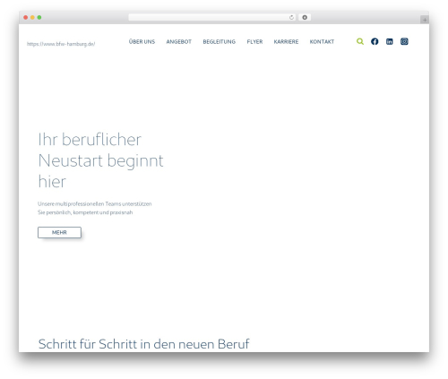Open the ÜBER UNS menu
The height and width of the screenshot is (379, 448).
coord(142,42)
